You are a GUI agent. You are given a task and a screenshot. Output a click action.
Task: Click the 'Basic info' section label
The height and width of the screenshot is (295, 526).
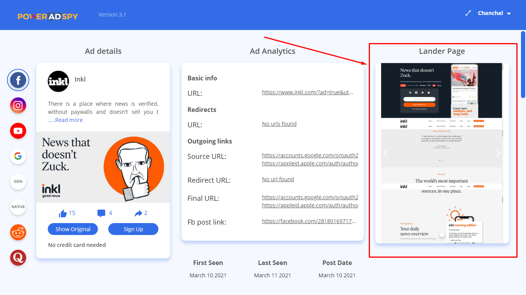(x=202, y=78)
